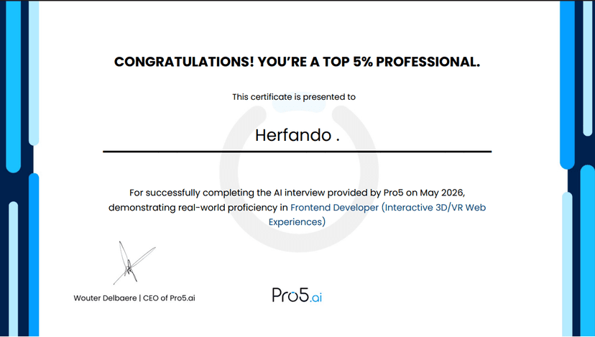Click 'This certificate is presented to' line
The width and height of the screenshot is (595, 337).
294,97
